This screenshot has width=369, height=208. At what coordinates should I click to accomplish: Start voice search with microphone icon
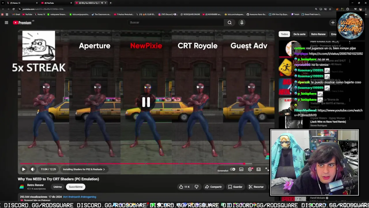[242, 23]
